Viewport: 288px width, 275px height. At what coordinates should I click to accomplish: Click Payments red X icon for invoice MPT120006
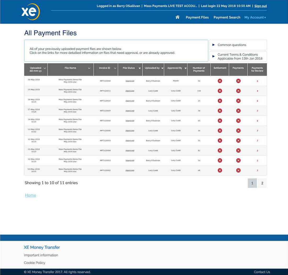pyautogui.click(x=238, y=131)
